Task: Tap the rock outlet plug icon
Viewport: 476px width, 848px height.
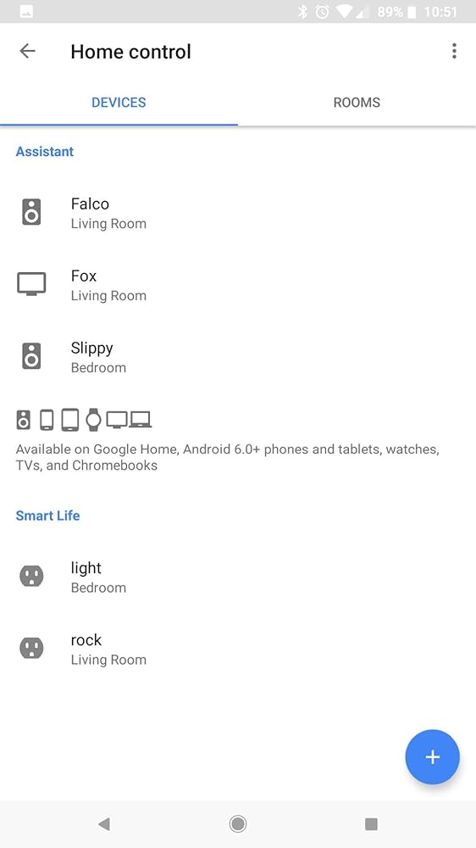Action: [x=31, y=648]
